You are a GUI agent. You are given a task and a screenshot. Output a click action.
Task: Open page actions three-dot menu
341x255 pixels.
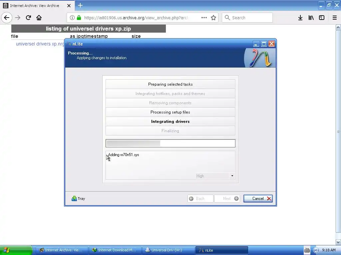(x=204, y=18)
